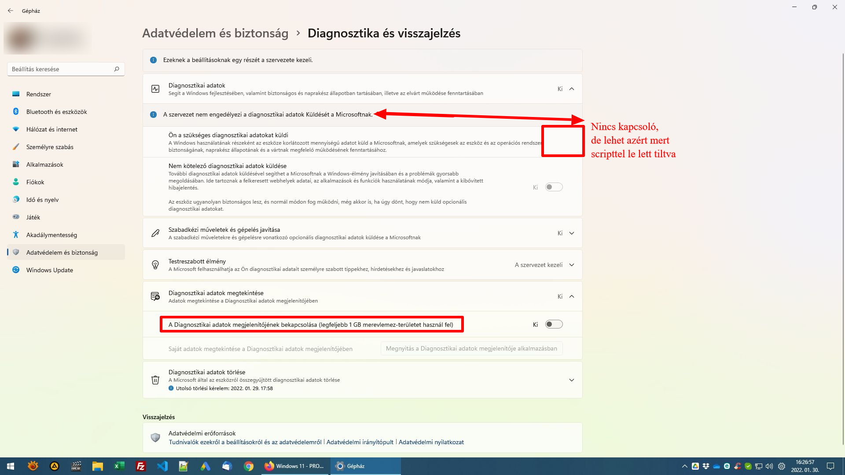Click Megnyitás a Diagnosztikai adatok megjelenítője alkalmazásban
This screenshot has height=475, width=845.
pos(471,349)
